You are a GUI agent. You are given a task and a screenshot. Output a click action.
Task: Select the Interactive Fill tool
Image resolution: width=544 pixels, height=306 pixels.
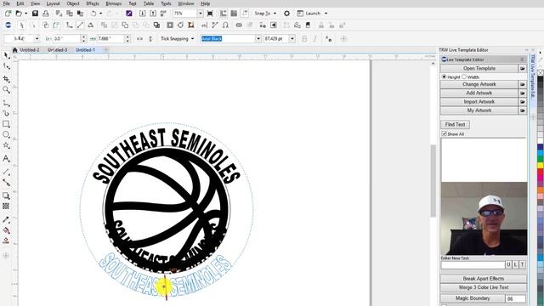pos(6,230)
